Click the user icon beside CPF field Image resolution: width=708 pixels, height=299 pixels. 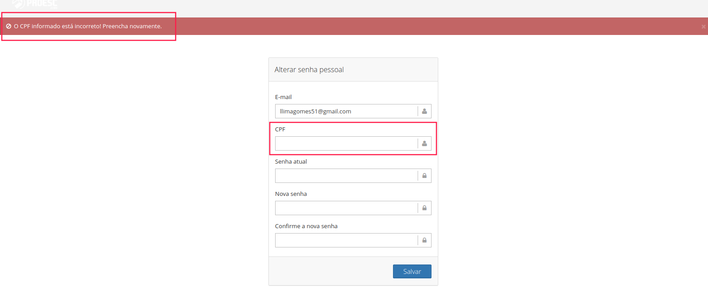(424, 143)
